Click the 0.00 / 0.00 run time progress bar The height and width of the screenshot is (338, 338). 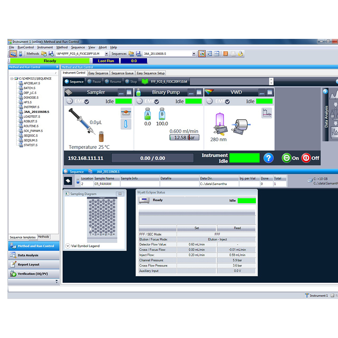point(153,158)
